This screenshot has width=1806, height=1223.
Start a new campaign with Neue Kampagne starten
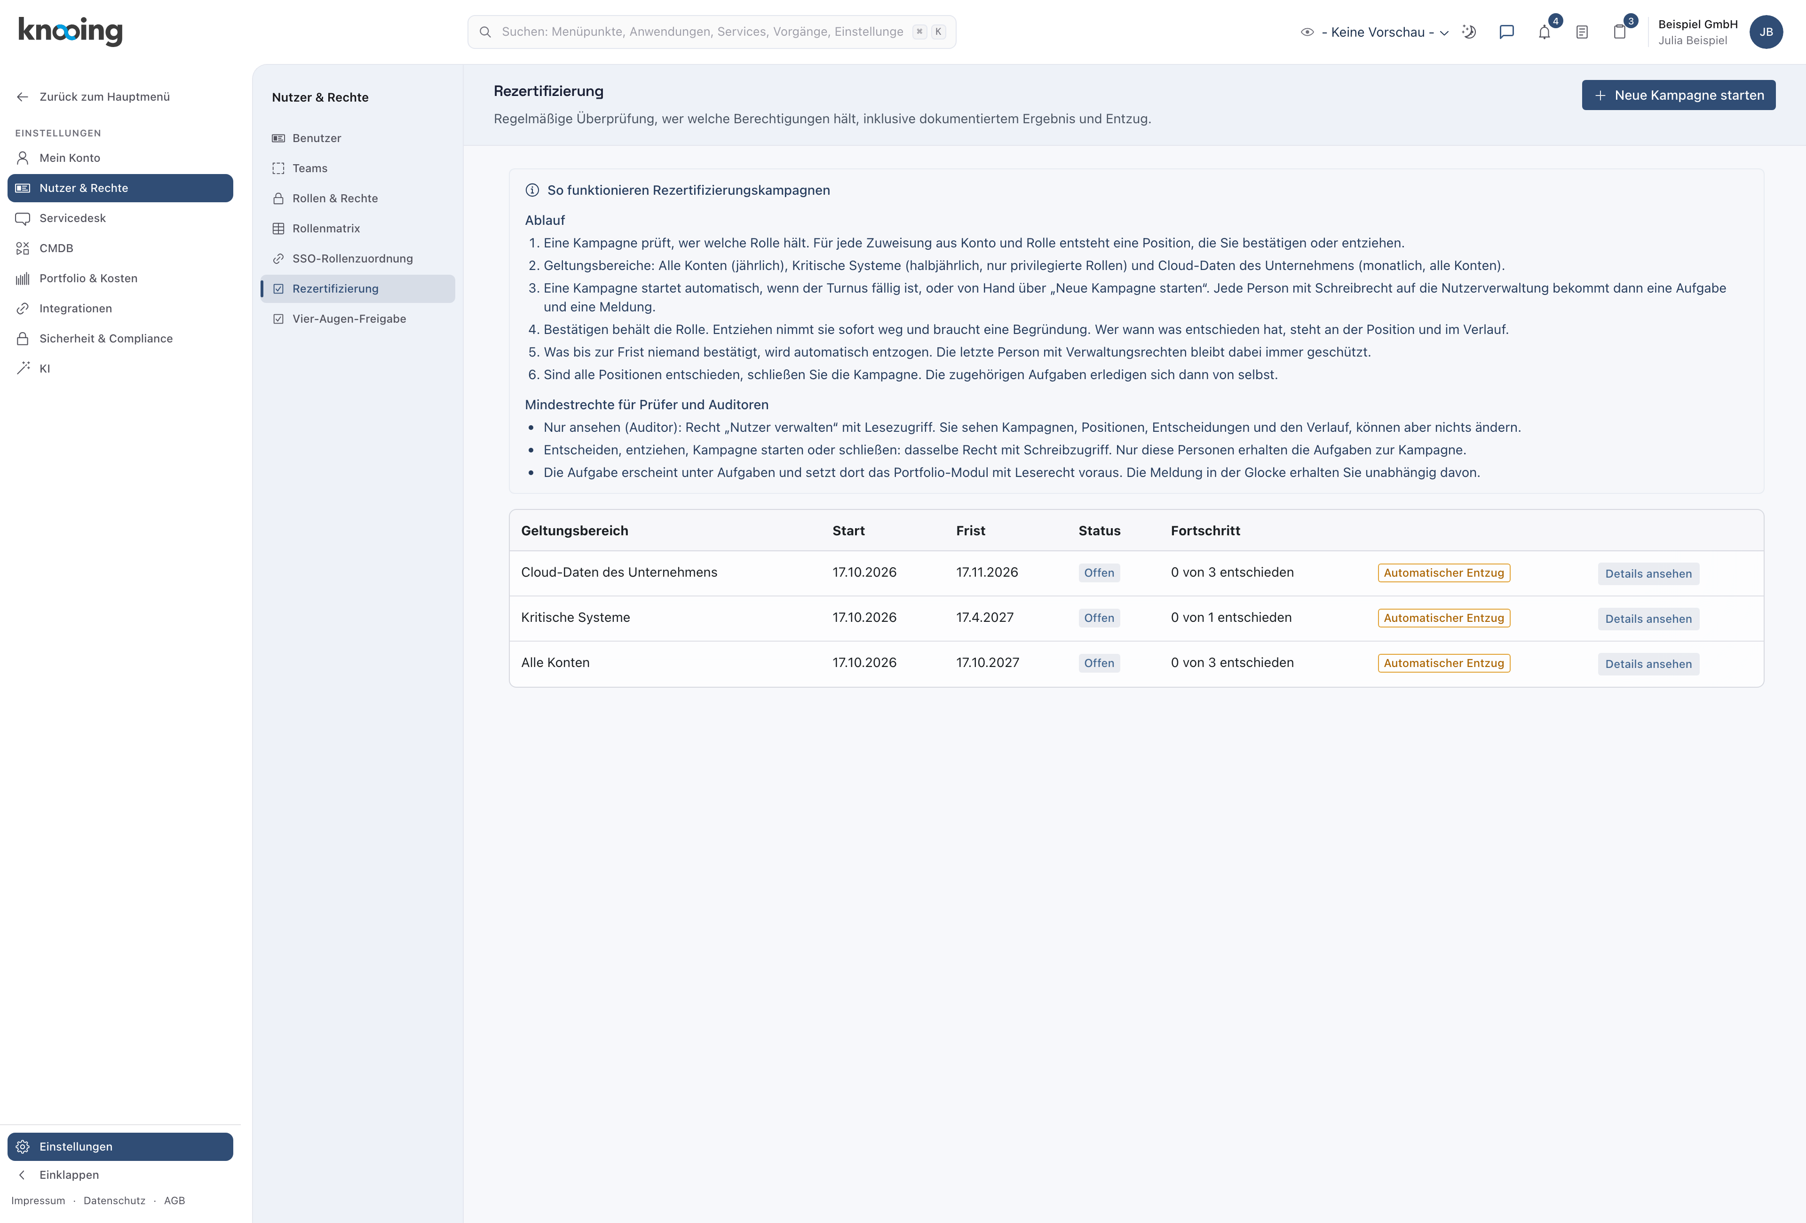click(x=1679, y=95)
